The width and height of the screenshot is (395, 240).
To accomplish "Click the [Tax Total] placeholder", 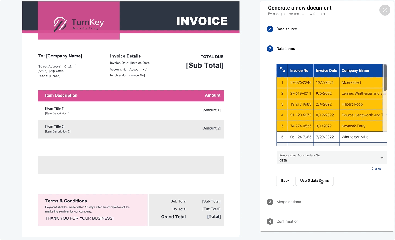I will click(211, 209).
